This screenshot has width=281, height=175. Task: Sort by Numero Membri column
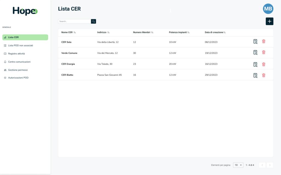click(152, 33)
